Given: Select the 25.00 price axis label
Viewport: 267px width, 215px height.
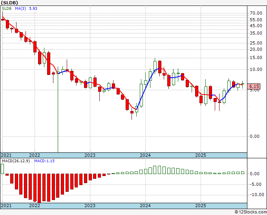Looking at the screenshot, I should coord(256,43).
